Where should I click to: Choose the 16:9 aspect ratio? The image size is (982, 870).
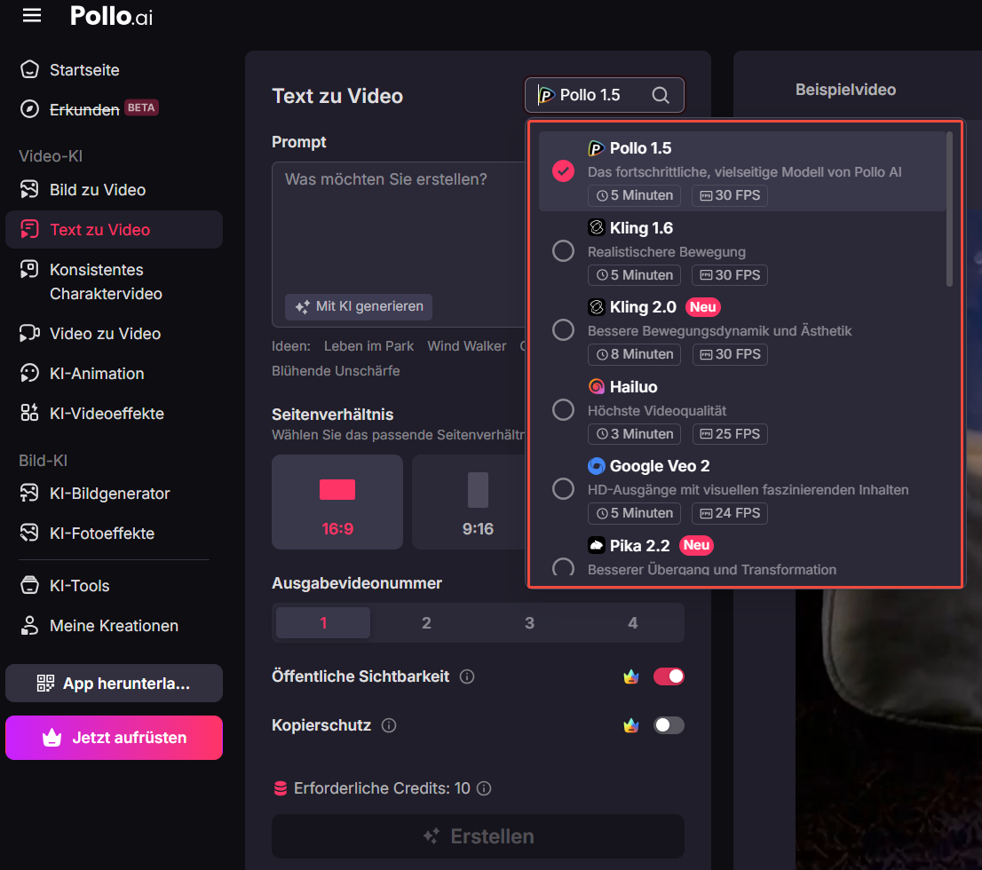coord(337,502)
